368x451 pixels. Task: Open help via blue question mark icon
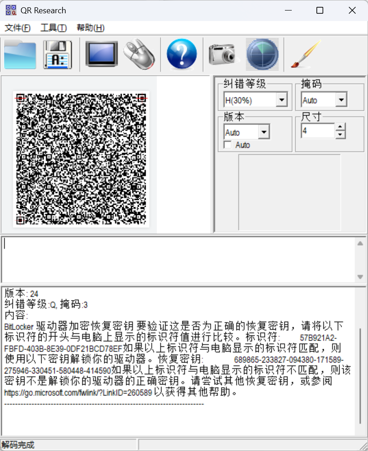182,54
